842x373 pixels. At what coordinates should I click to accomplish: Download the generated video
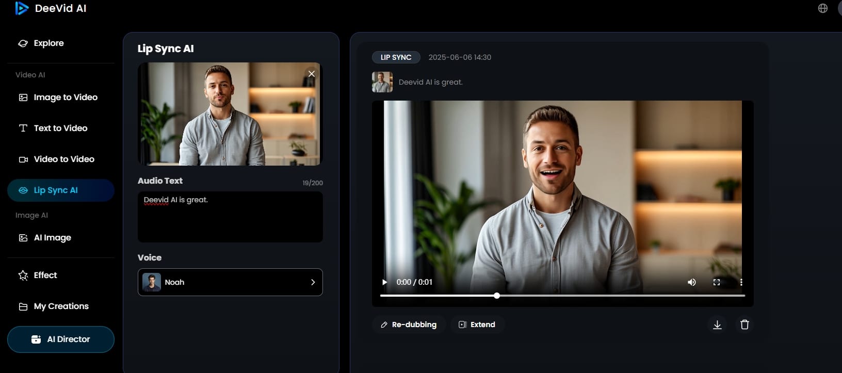click(x=717, y=325)
